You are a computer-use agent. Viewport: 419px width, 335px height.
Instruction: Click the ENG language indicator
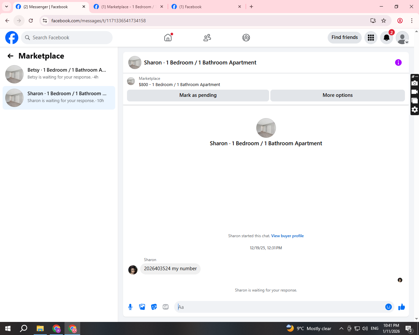click(x=375, y=328)
